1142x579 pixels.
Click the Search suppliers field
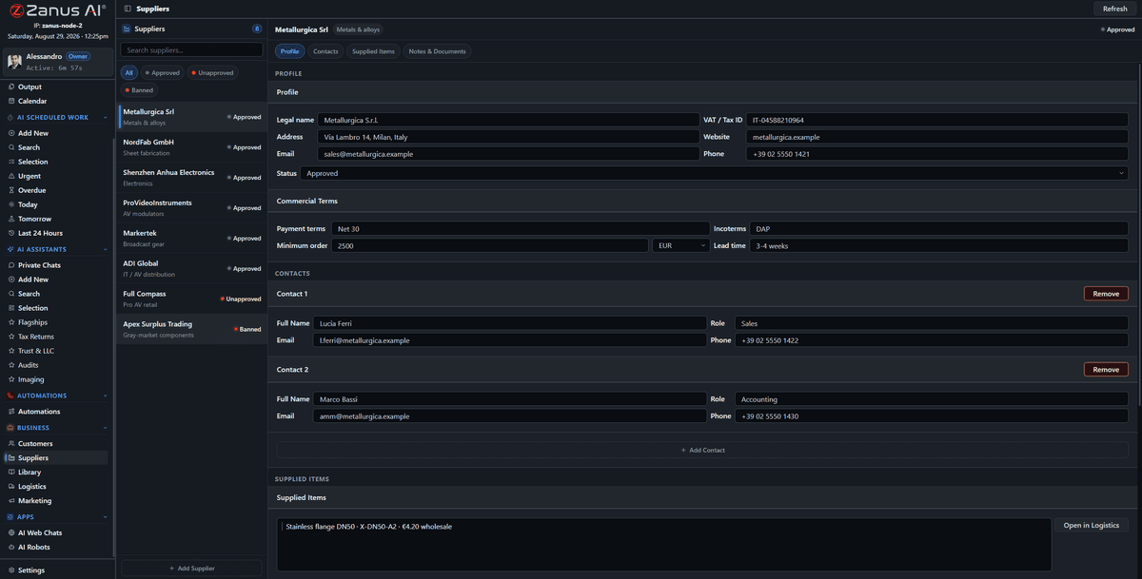[x=191, y=49]
